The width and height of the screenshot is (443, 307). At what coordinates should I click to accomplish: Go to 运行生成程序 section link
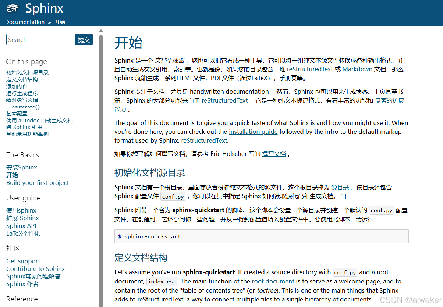[x=22, y=93]
